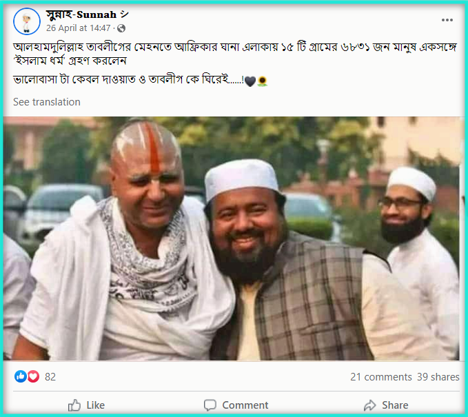Viewport: 468px width, 417px height.
Task: Click the 26 April at 14:47 timestamp
Action: (78, 28)
